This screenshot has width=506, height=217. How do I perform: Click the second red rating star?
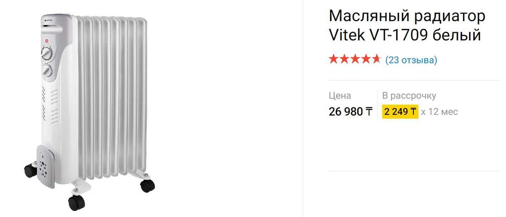pyautogui.click(x=344, y=59)
